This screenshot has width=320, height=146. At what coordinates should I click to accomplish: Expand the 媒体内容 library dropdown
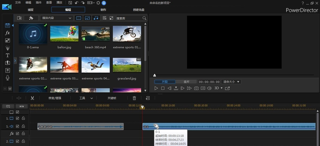coord(56,18)
